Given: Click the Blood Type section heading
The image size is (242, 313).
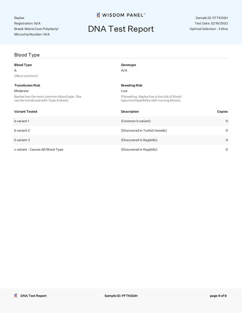Looking at the screenshot, I should pyautogui.click(x=27, y=55).
